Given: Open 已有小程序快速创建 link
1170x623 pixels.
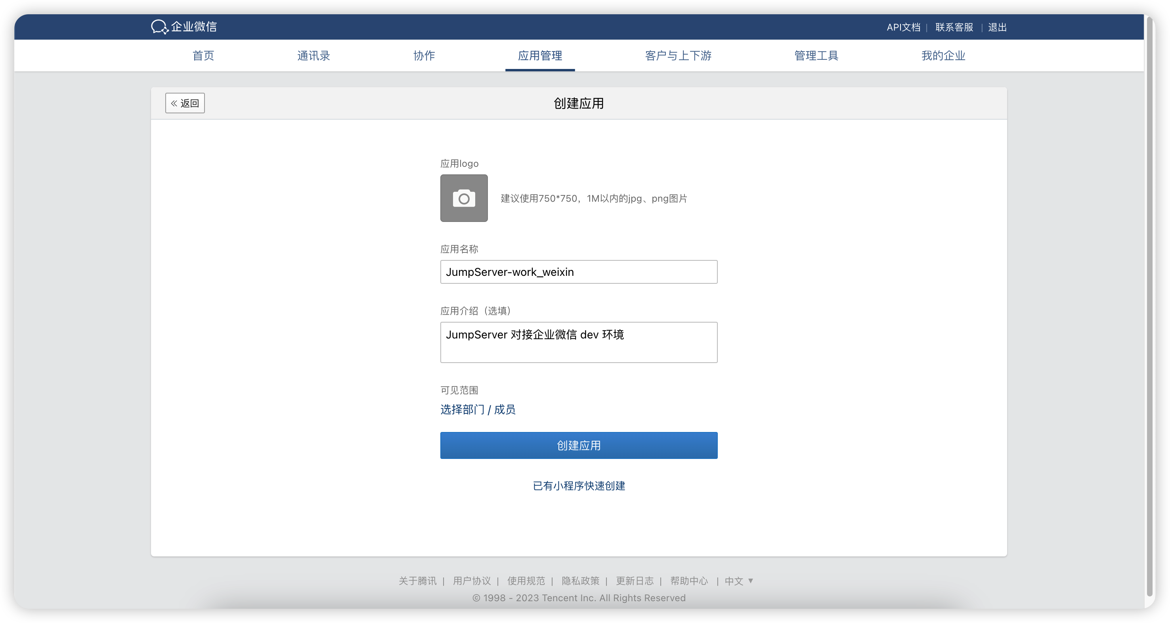Looking at the screenshot, I should (579, 485).
